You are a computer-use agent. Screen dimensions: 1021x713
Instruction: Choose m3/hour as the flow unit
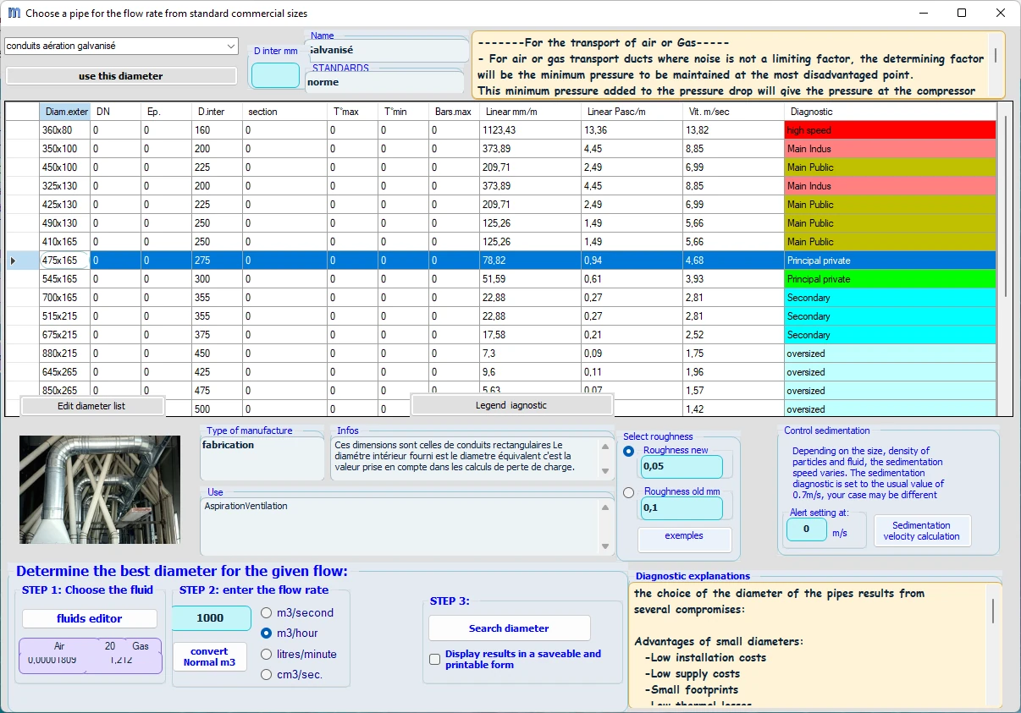[267, 633]
